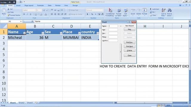Click the form's Close button
This screenshot has width=191, height=107.
click(x=130, y=56)
